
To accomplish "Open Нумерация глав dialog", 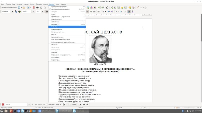I will (x=67, y=29).
